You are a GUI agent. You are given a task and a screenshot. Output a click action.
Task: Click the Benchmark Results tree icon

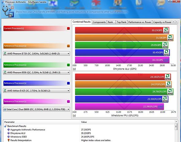(x=6, y=126)
